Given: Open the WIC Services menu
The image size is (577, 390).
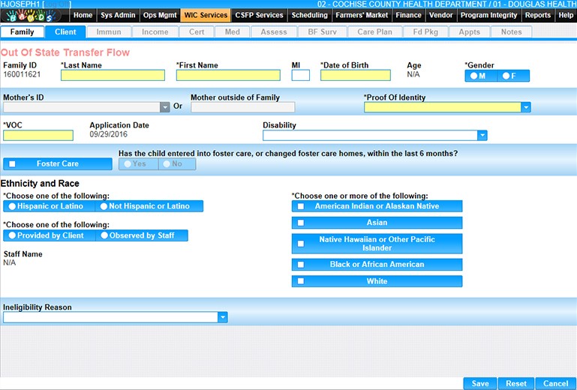Looking at the screenshot, I should pyautogui.click(x=205, y=15).
